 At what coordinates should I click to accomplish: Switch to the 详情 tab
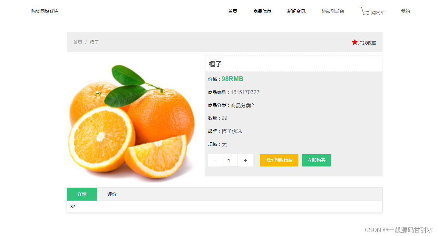click(82, 194)
